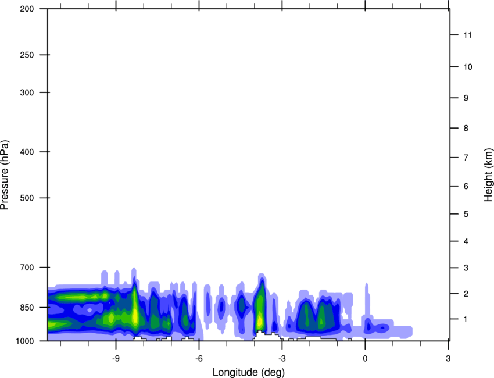
Task: Click the 300 pressure tick label
Action: (x=27, y=92)
